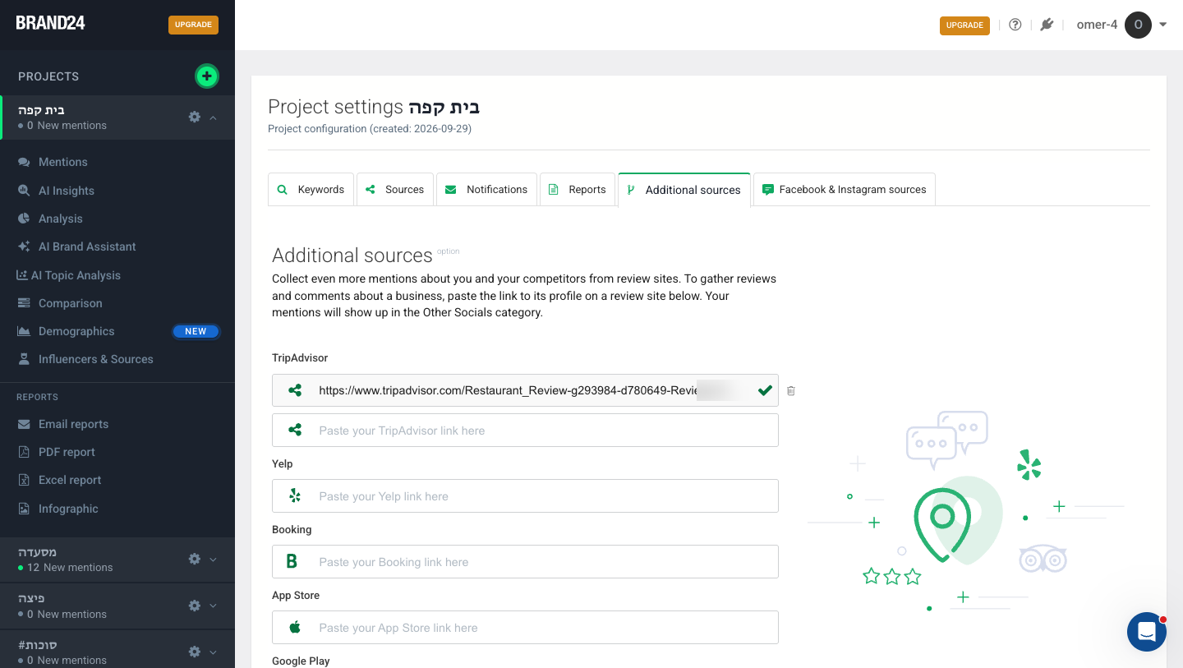Viewport: 1183px width, 668px height.
Task: Click the AI Topic Analysis chart icon
Action: coord(22,275)
